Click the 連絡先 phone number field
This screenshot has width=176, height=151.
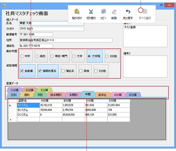click(36, 46)
